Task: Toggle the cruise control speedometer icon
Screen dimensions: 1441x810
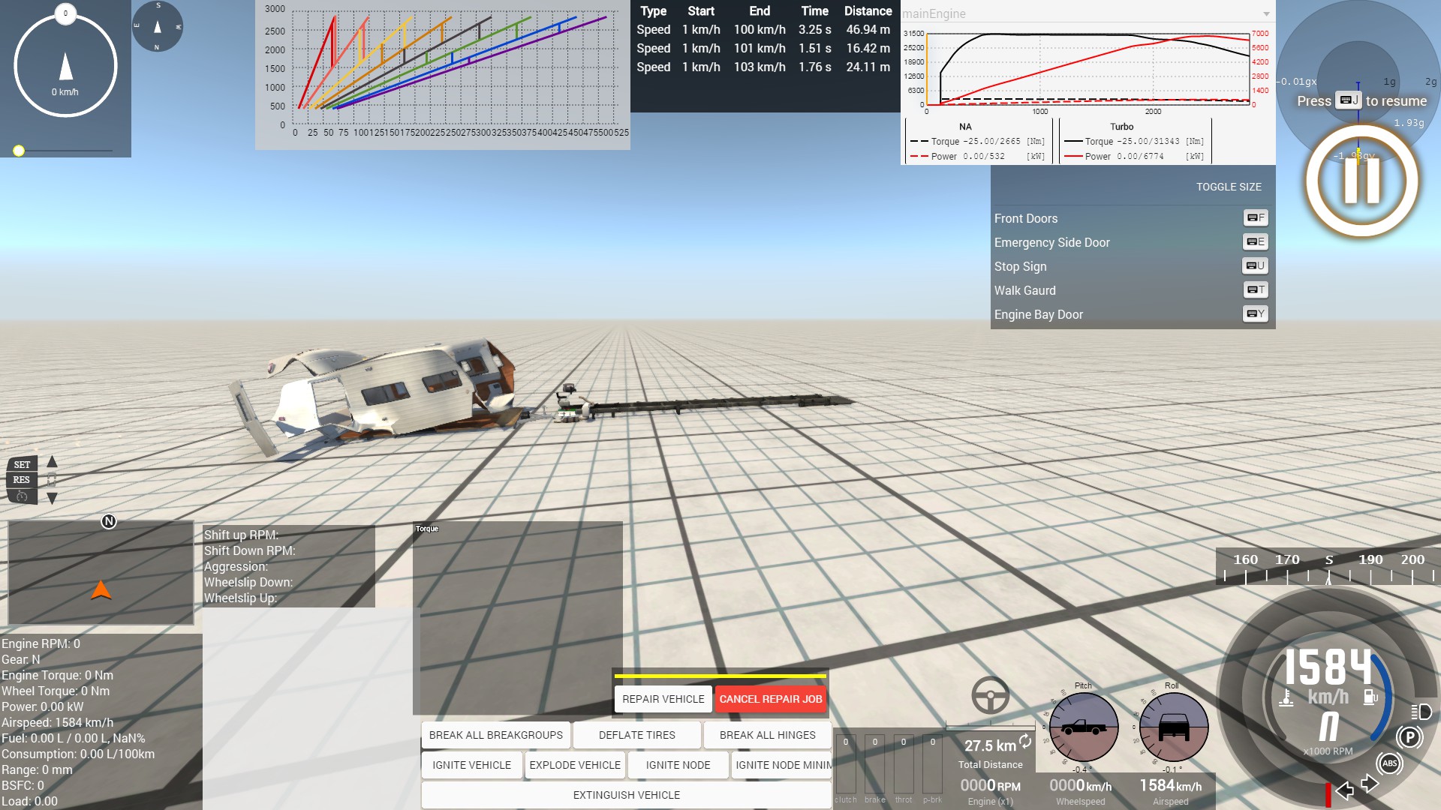Action: coord(22,496)
